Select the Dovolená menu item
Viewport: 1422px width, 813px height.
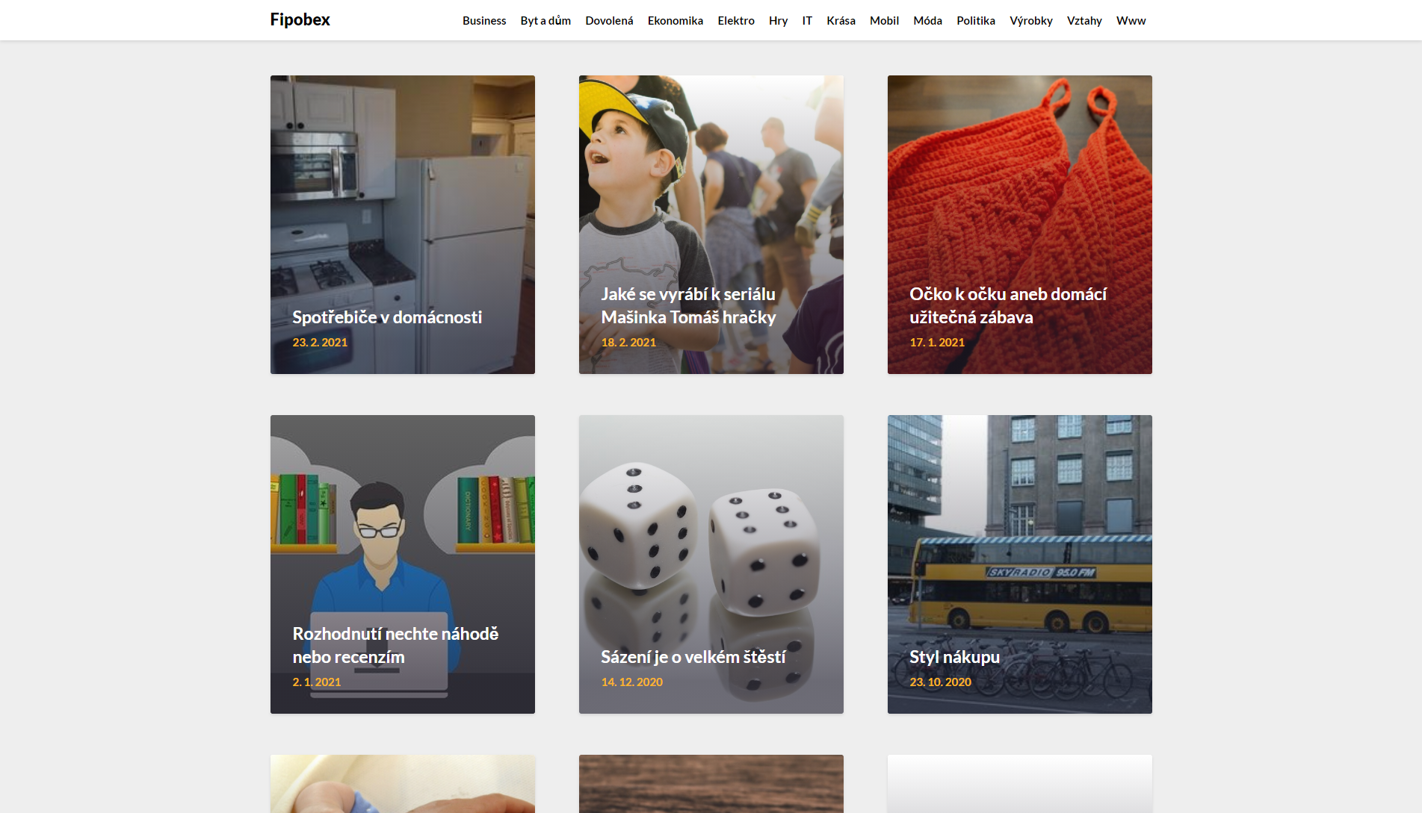[x=609, y=21]
